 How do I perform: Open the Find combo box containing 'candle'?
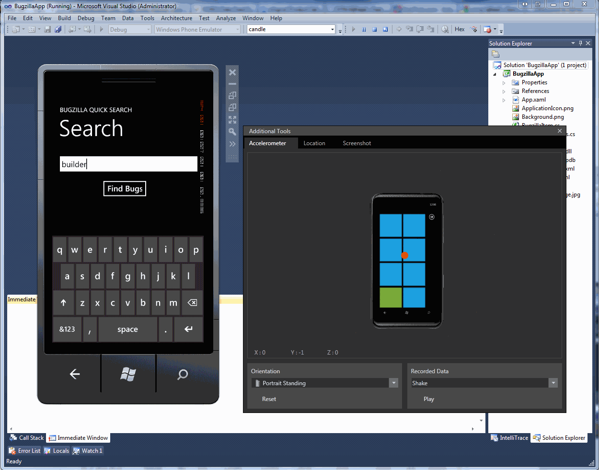pos(291,29)
